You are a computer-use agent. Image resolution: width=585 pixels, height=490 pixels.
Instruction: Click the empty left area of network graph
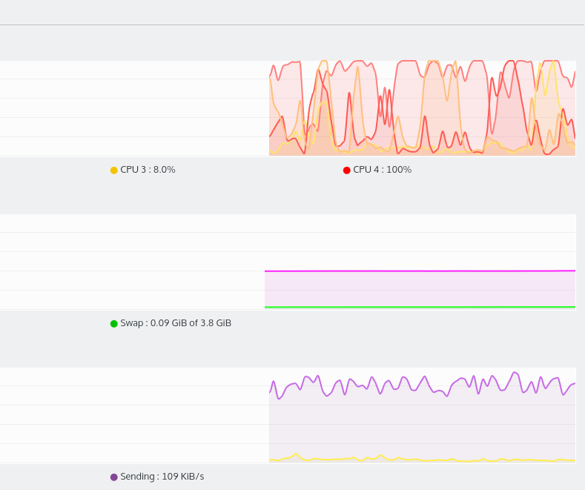(x=133, y=415)
